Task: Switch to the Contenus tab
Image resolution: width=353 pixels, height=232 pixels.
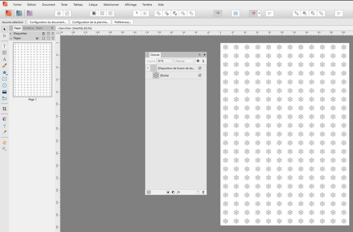Action: point(28,28)
